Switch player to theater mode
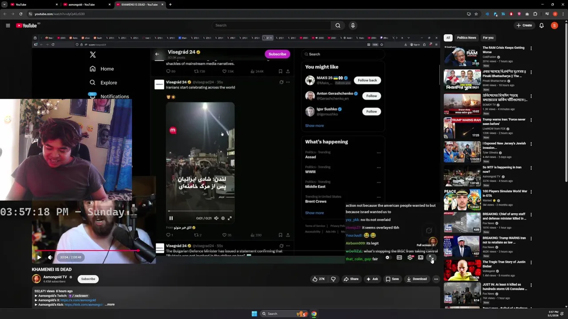The width and height of the screenshot is (568, 319). pyautogui.click(x=421, y=257)
